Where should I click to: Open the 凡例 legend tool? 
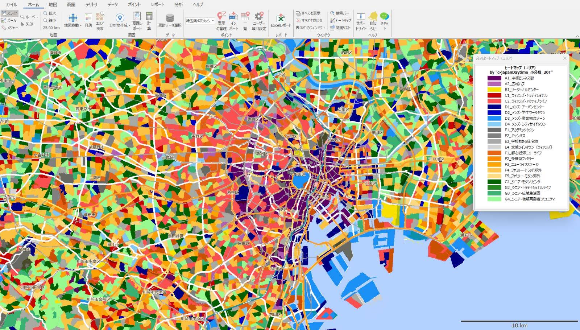pyautogui.click(x=88, y=20)
